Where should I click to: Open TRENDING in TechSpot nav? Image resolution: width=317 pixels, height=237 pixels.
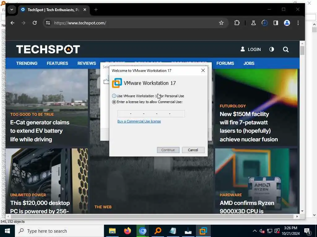click(x=27, y=63)
